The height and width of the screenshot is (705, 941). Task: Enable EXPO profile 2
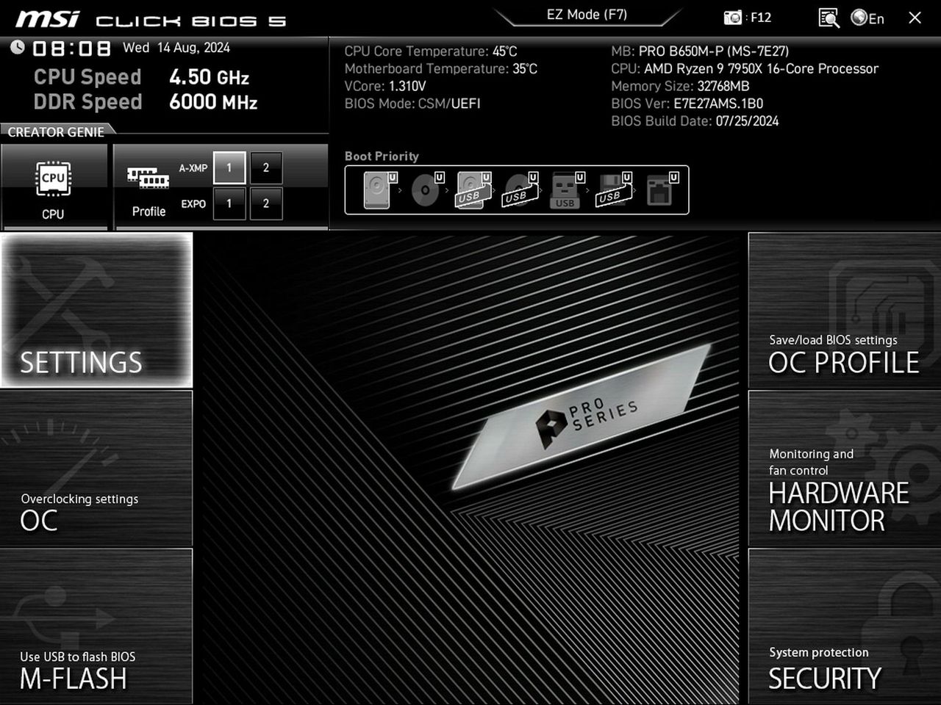(x=266, y=203)
